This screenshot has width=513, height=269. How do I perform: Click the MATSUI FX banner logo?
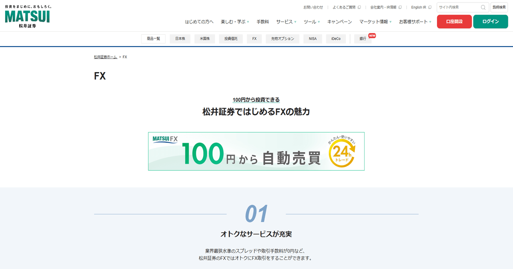coord(165,139)
